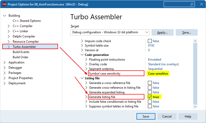Open the Target configuration dropdown
The image size is (206, 123).
147,32
